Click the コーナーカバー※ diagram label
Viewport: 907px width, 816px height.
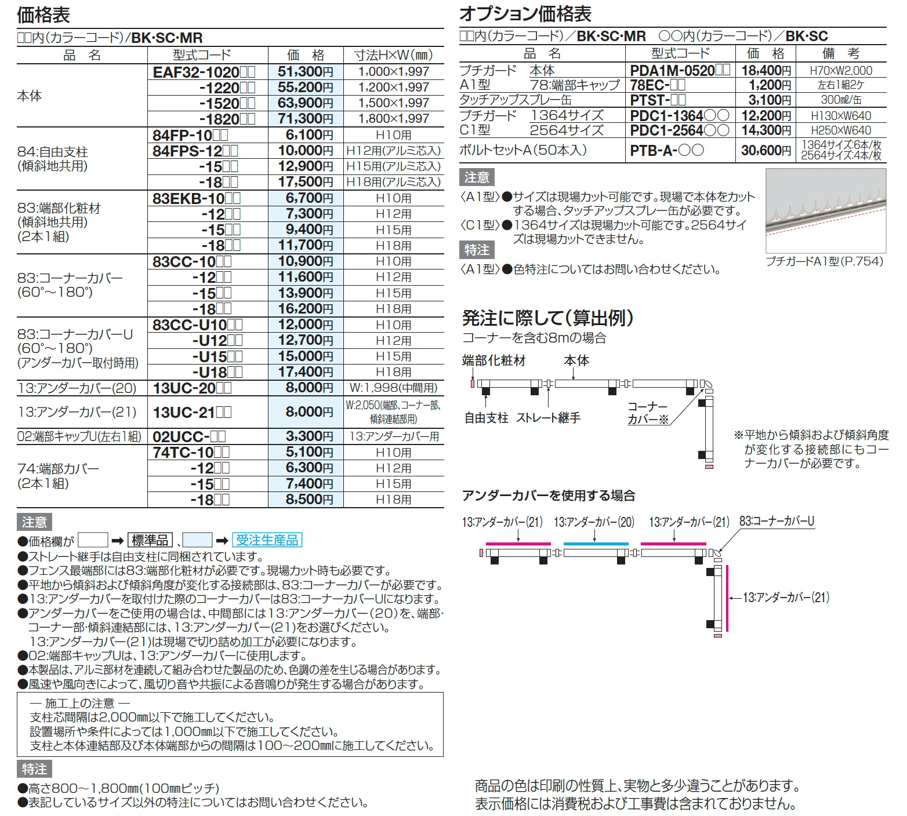[648, 413]
